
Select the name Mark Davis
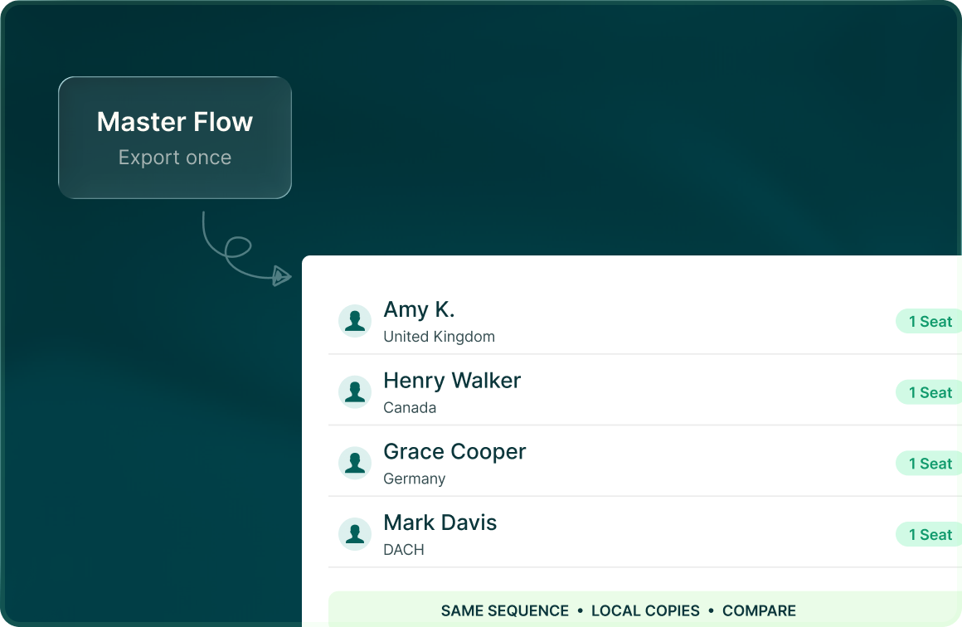(x=440, y=522)
